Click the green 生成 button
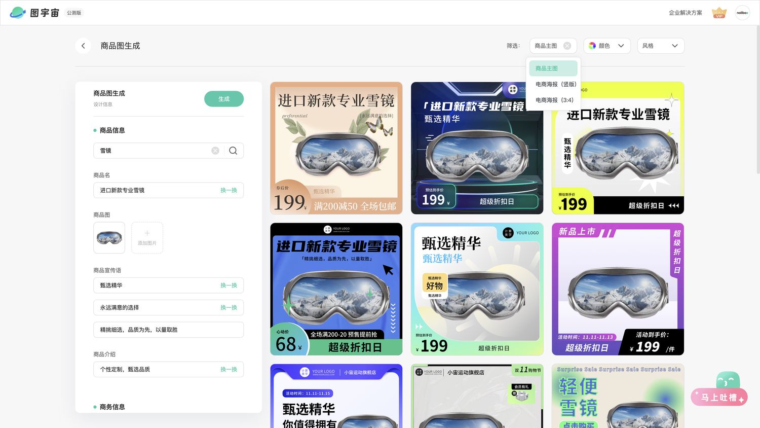Screen dimensions: 760x428 224,99
